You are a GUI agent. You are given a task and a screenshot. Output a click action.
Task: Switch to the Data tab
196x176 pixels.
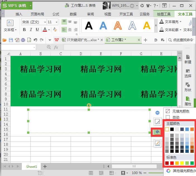coord(73,14)
